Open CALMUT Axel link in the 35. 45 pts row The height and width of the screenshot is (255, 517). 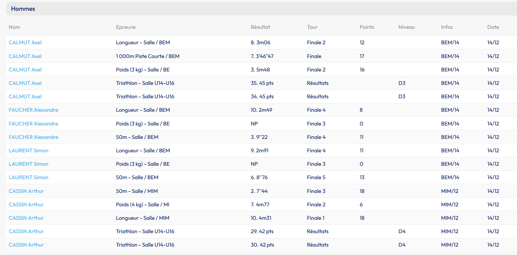tap(25, 83)
